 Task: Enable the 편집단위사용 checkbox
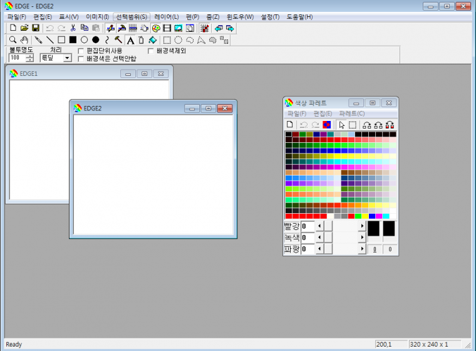point(81,51)
